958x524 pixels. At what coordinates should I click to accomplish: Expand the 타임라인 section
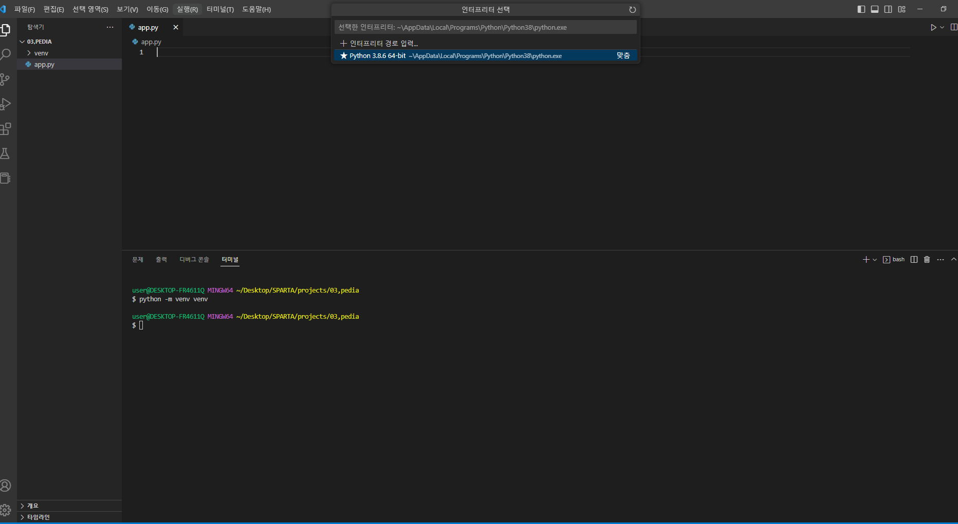tap(69, 517)
